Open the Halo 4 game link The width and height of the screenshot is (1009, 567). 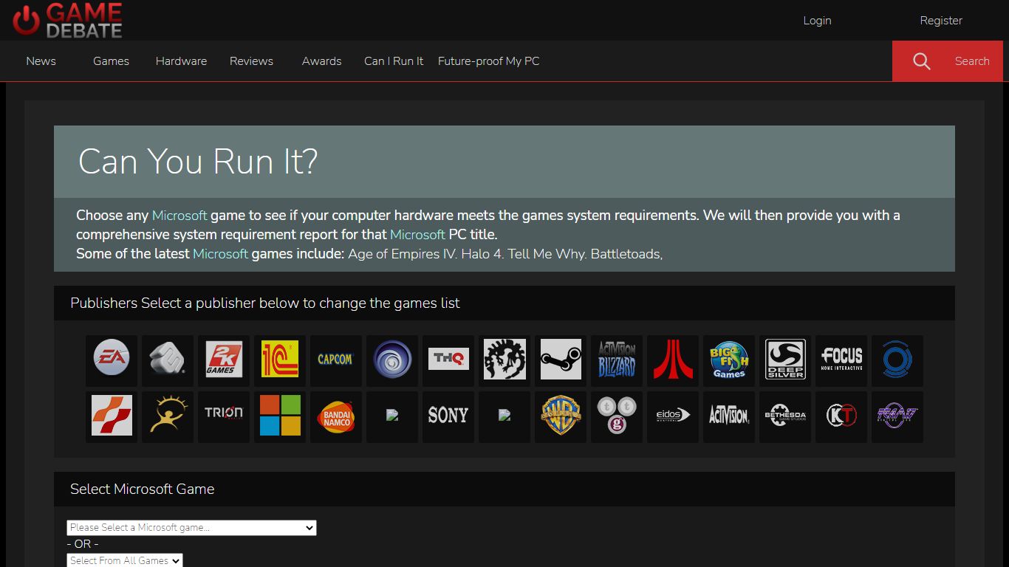482,254
